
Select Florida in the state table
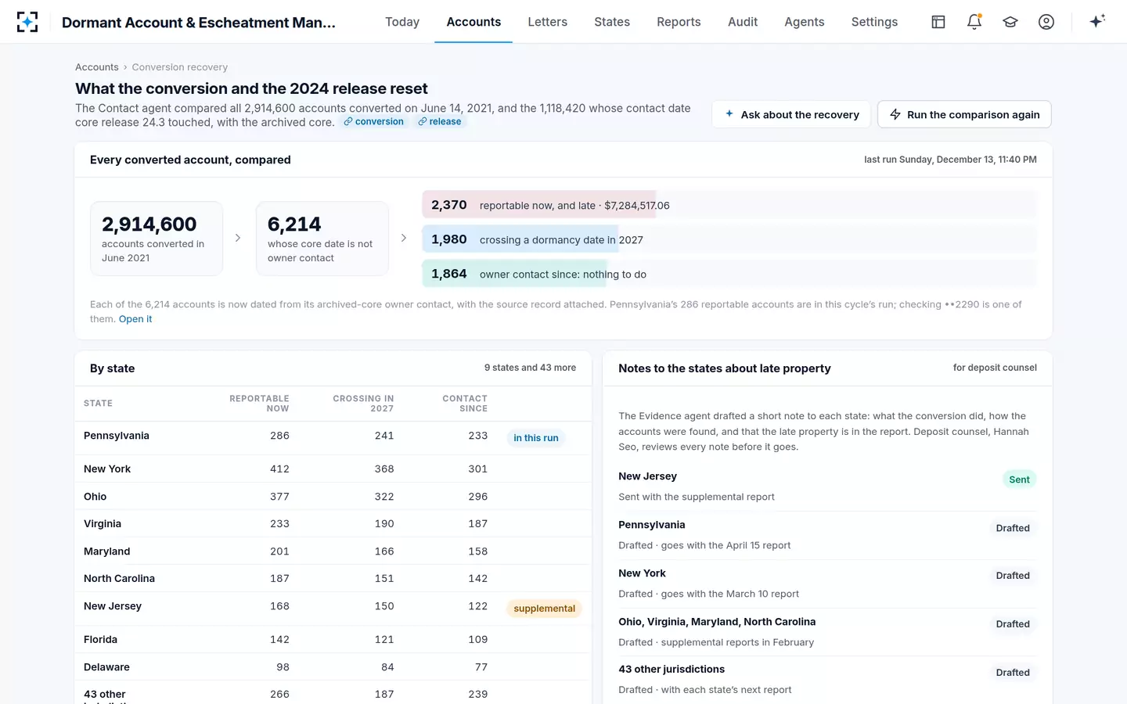pyautogui.click(x=333, y=640)
